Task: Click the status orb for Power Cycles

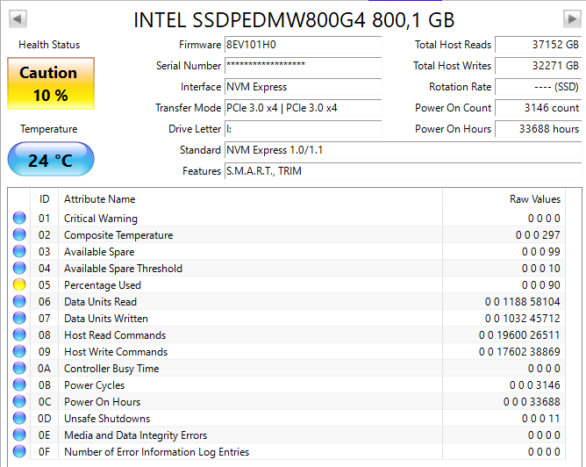Action: point(19,384)
